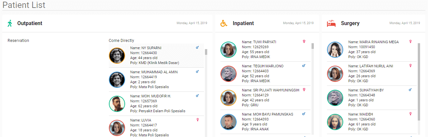Click the female gender icon beside MARIA RINANING MEGA
Viewport: 428px width, 137px height.
pyautogui.click(x=410, y=42)
